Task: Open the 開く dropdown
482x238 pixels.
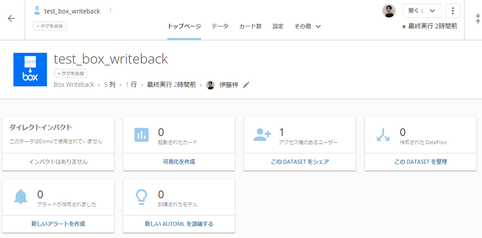Action: 422,11
